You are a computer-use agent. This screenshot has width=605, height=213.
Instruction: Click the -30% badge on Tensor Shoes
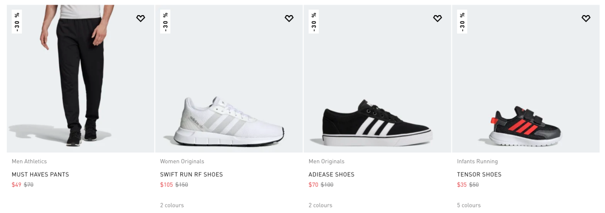tap(462, 22)
